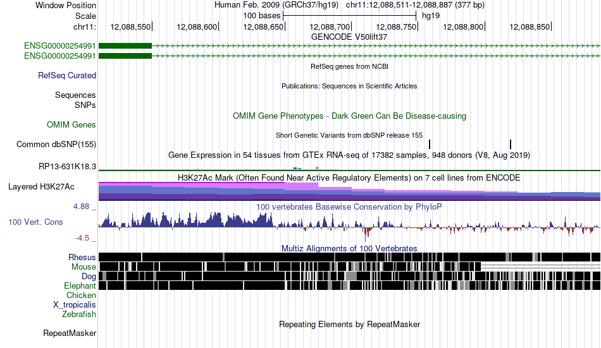Click the Mouse alignment label
Screen dimensions: 601x348
[x=84, y=267]
